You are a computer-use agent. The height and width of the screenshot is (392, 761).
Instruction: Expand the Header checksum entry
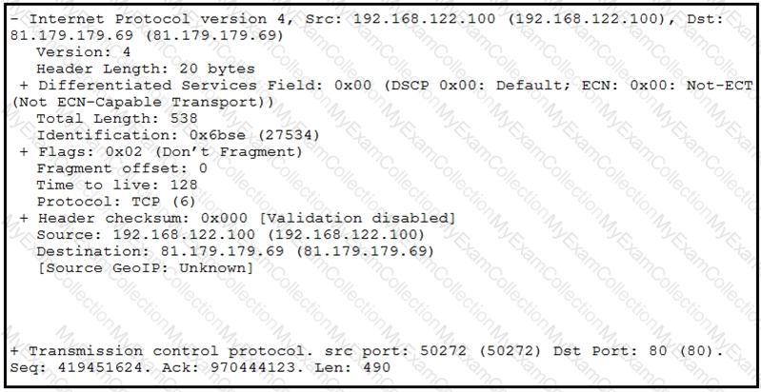23,218
